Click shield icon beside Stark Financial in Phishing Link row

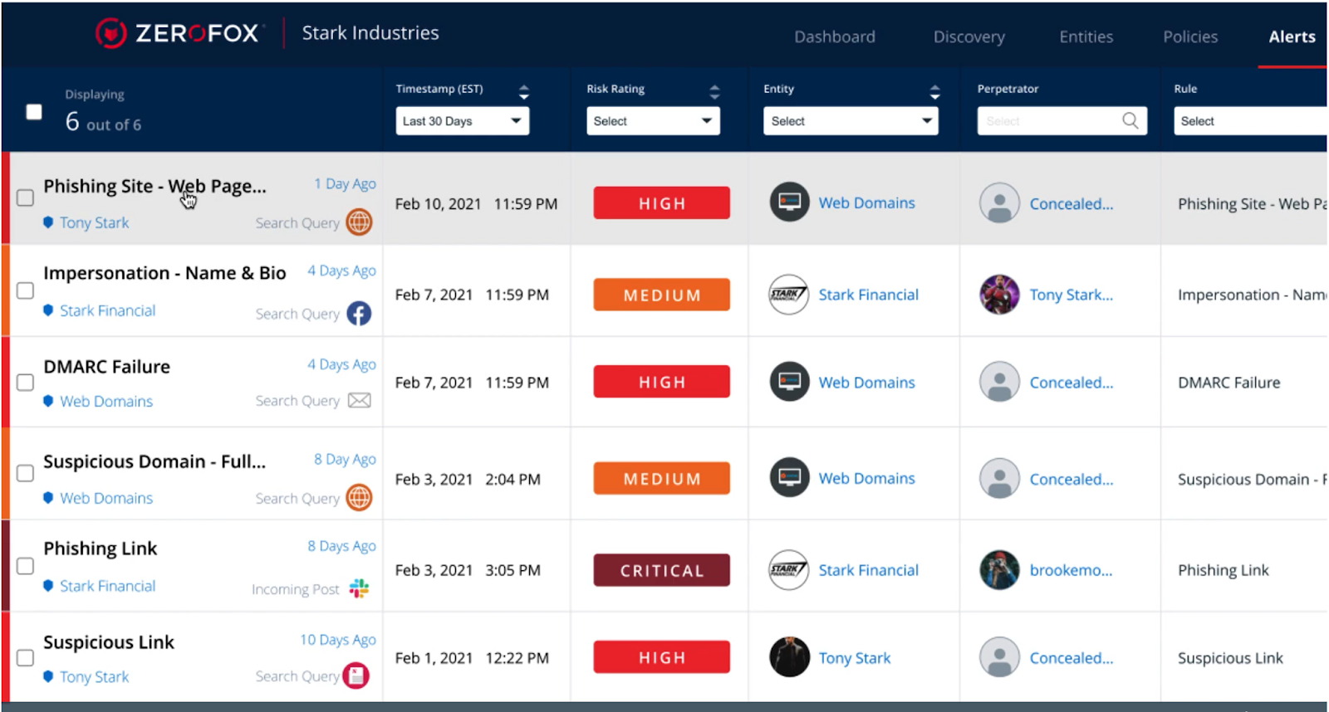click(48, 586)
